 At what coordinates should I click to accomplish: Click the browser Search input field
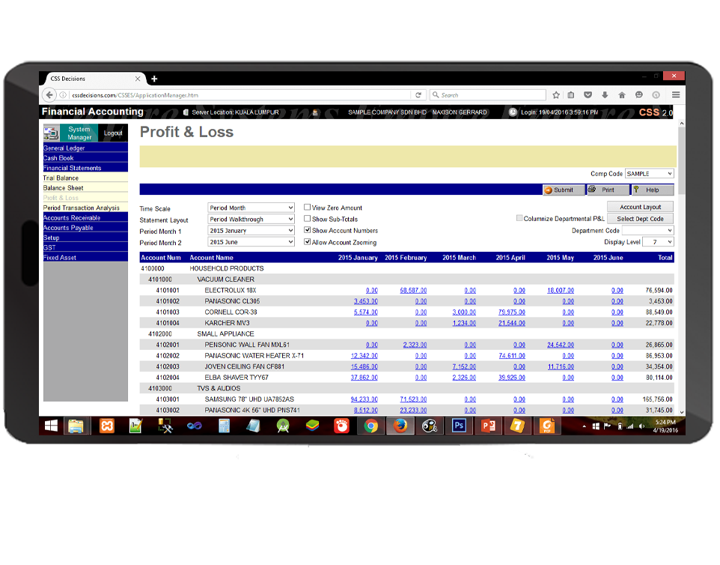pyautogui.click(x=488, y=95)
